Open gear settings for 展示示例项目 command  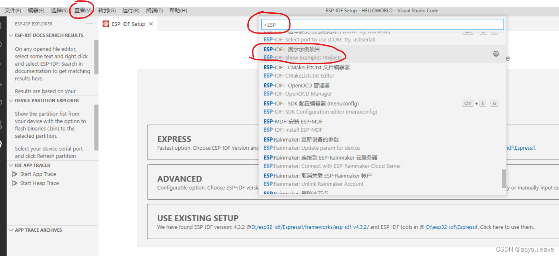pyautogui.click(x=496, y=54)
